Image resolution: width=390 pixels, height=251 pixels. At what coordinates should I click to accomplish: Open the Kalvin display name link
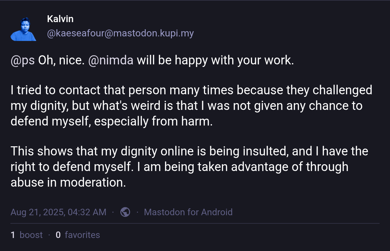point(60,19)
